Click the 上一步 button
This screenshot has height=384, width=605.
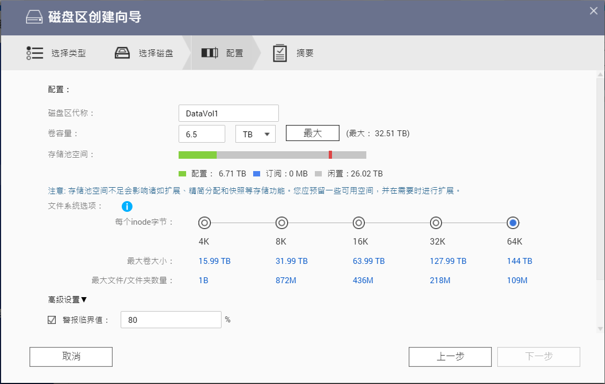[449, 357]
